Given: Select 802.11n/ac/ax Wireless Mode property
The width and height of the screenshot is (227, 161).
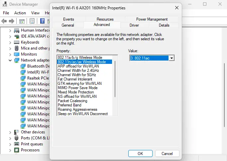Looking at the screenshot, I should (x=84, y=62).
